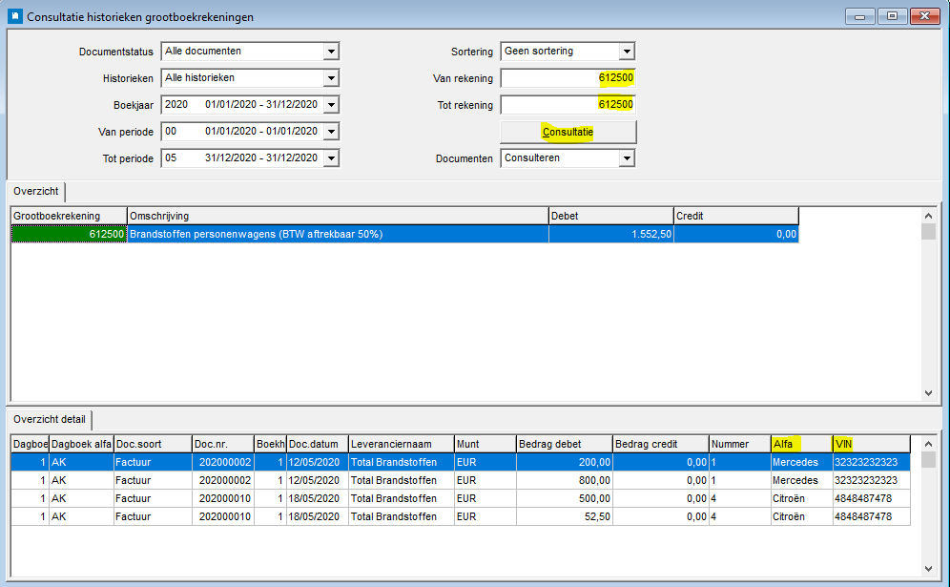Image resolution: width=950 pixels, height=587 pixels.
Task: Expand the Documenten Consulteren dropdown
Action: [x=627, y=158]
